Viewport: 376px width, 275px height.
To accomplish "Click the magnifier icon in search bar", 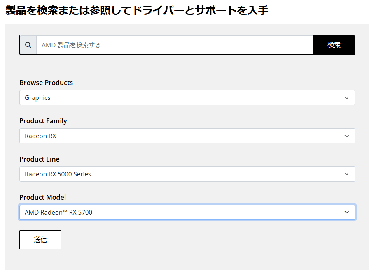I will (28, 45).
